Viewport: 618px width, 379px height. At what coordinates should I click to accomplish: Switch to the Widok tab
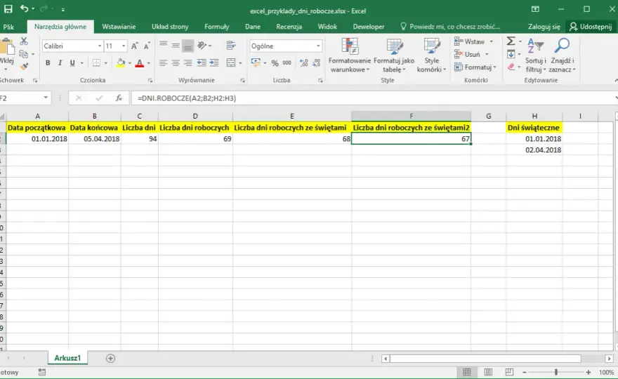click(x=327, y=27)
